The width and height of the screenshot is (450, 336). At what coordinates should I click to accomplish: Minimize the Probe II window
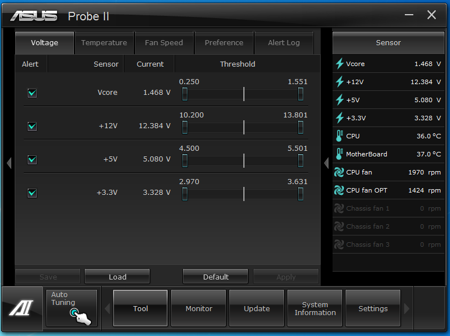409,15
